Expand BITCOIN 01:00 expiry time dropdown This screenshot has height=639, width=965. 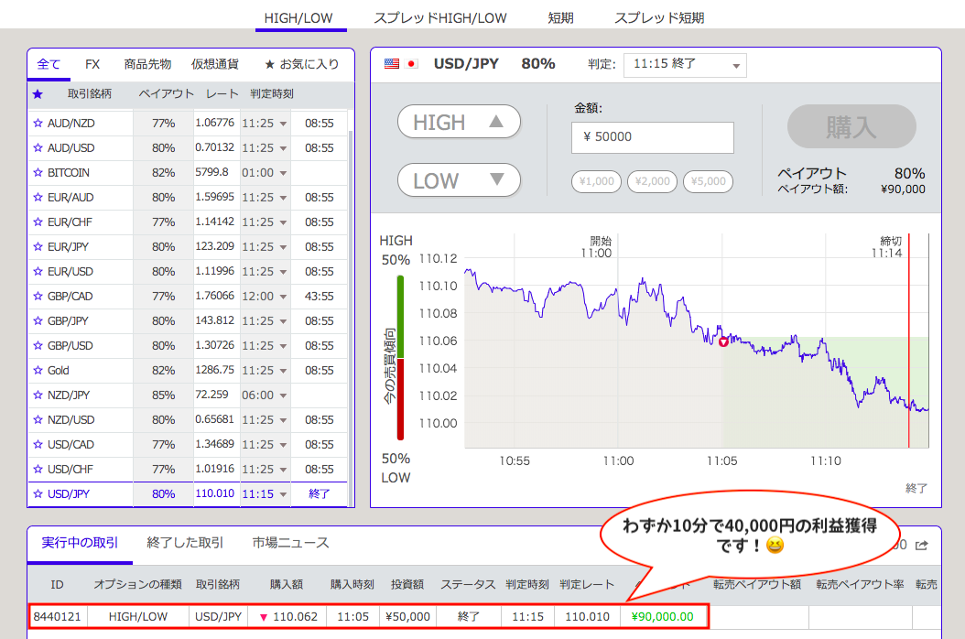click(265, 172)
